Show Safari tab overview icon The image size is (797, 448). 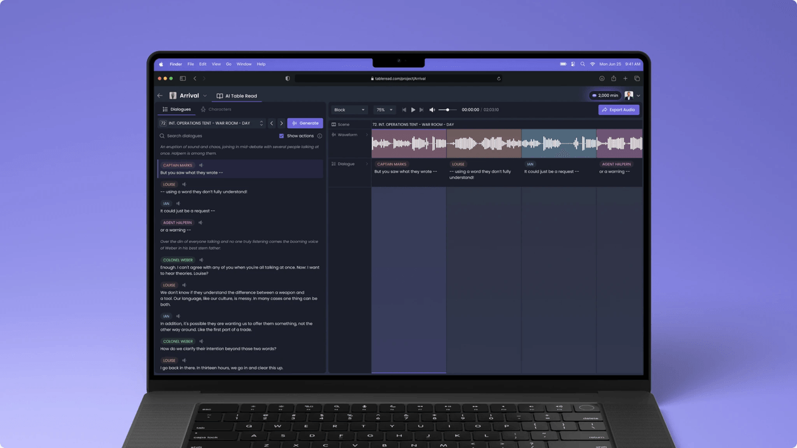(637, 78)
